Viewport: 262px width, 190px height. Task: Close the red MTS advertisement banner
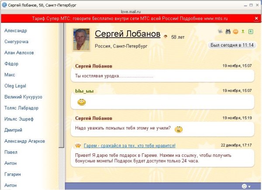point(256,19)
